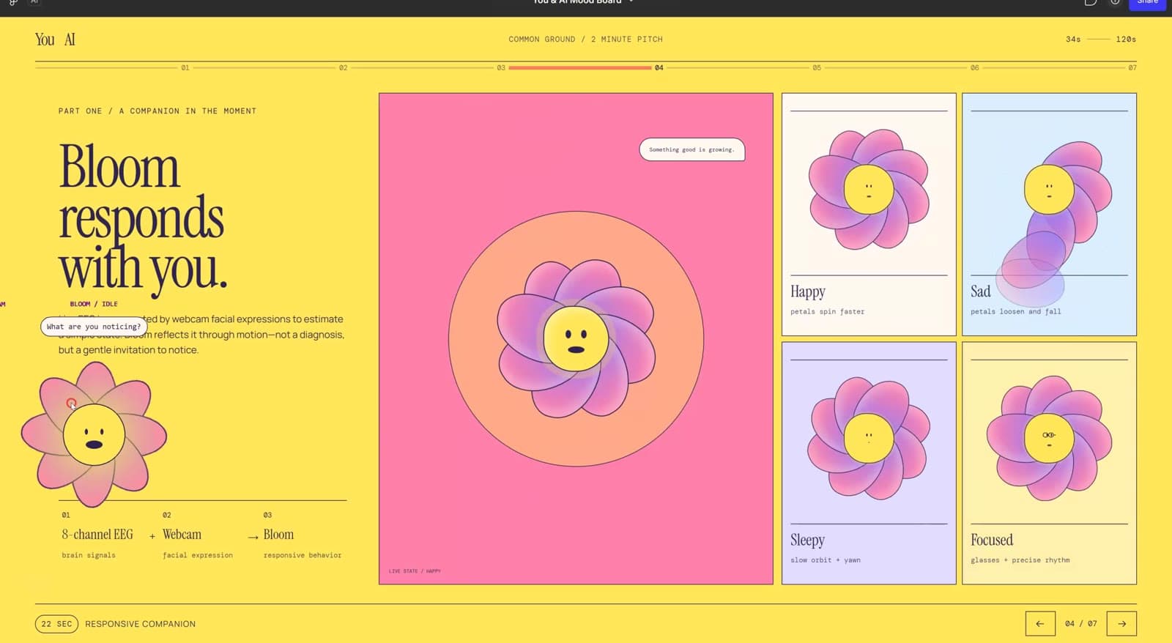
Task: Click the 'Webcam' label
Action: (x=182, y=535)
